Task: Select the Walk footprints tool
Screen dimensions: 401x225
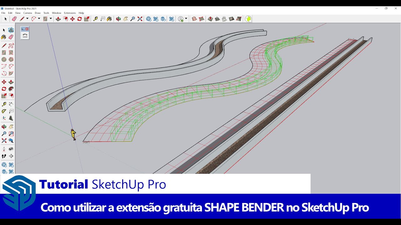Action: tap(4, 156)
